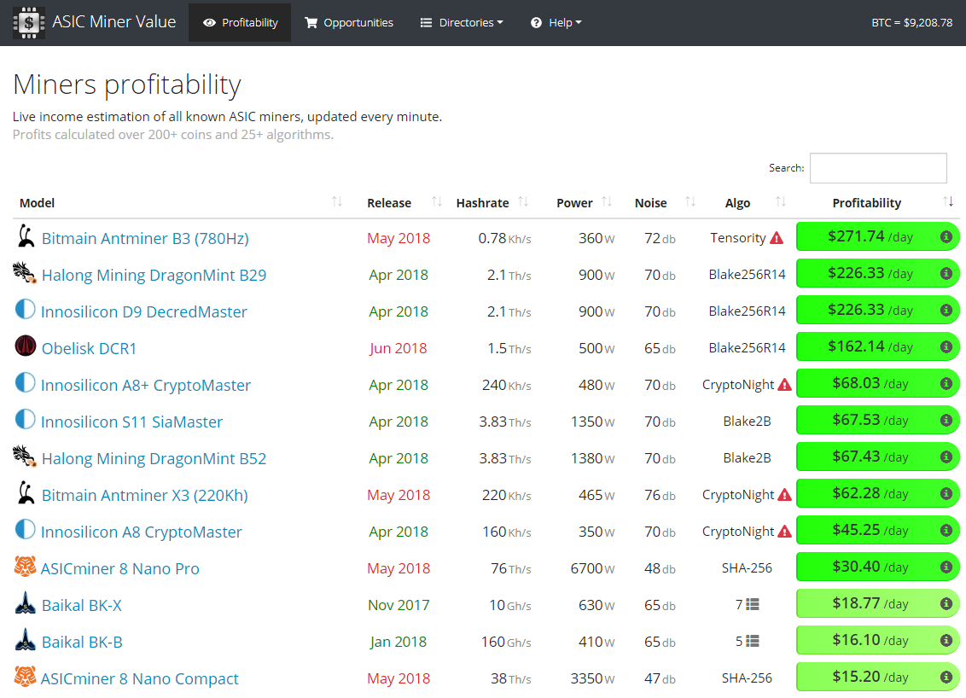This screenshot has width=966, height=698.
Task: Click the Obelisk DCR1 brand logo
Action: [26, 346]
